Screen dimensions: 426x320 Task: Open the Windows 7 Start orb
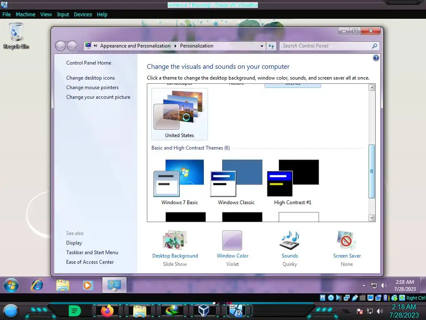point(11,285)
